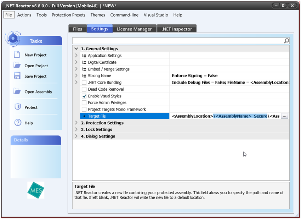Image resolution: width=301 pixels, height=219 pixels.
Task: Click the Open Project task link
Action: coord(36,66)
